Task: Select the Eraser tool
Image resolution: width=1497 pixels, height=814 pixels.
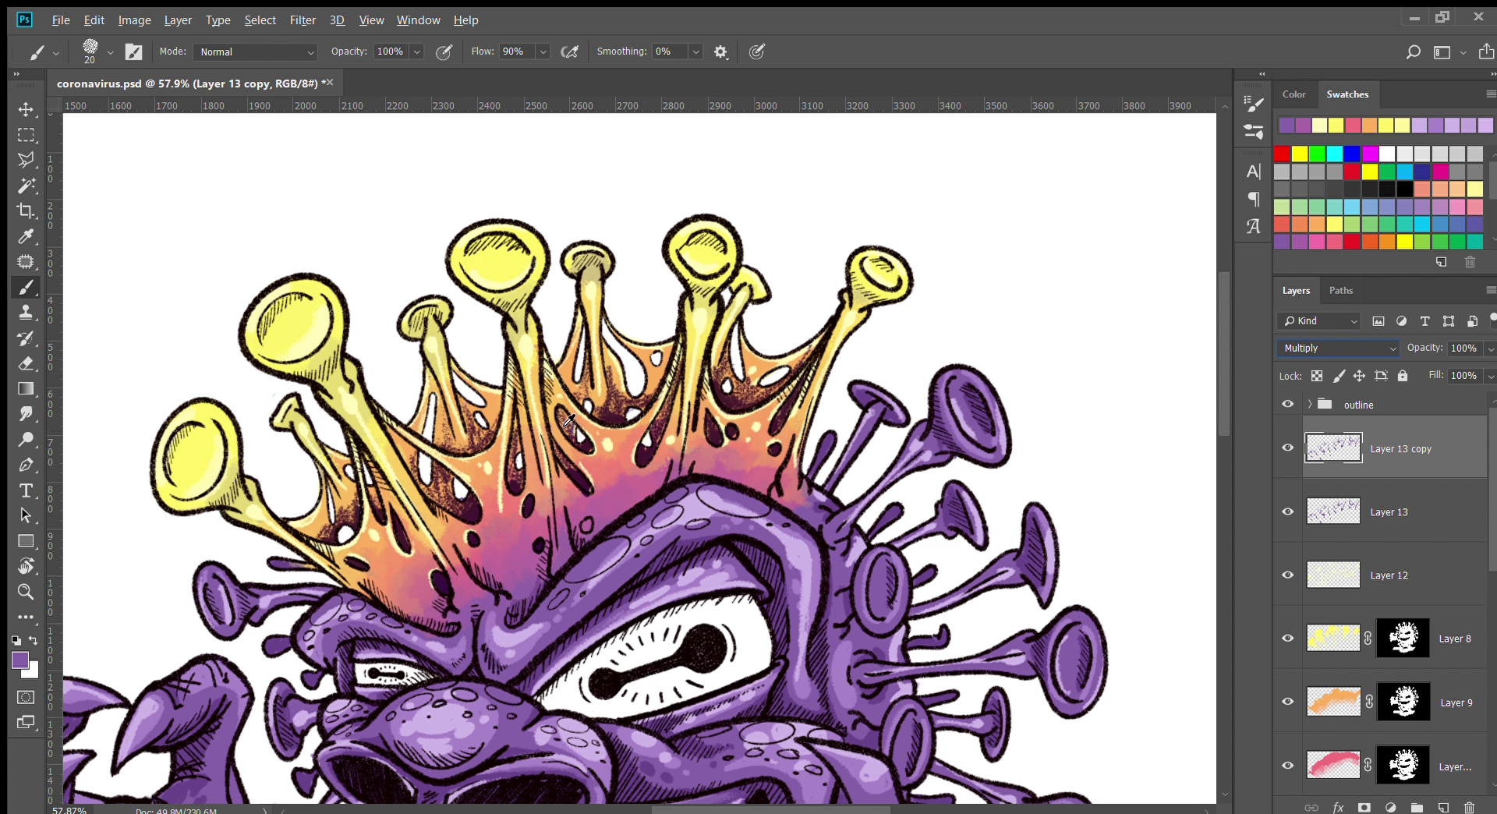Action: pyautogui.click(x=26, y=363)
